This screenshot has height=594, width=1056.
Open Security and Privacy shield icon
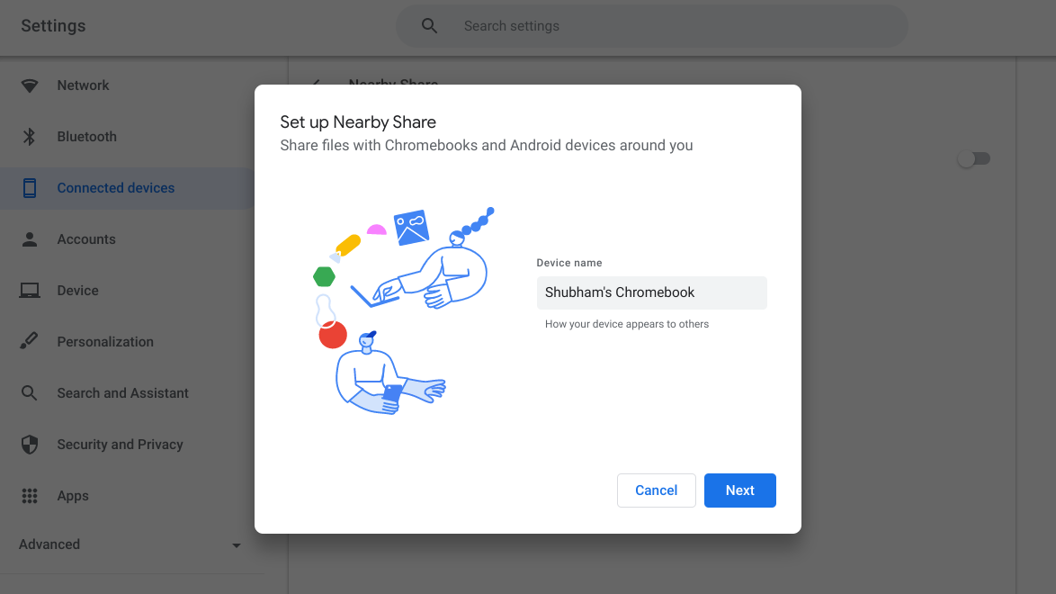pos(30,444)
